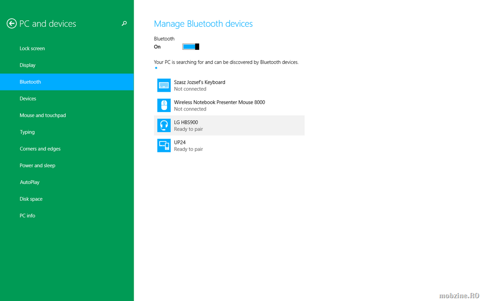The width and height of the screenshot is (482, 301).
Task: Click the keyboard icon for Szasz Jozsef's Keyboard
Action: point(164,86)
